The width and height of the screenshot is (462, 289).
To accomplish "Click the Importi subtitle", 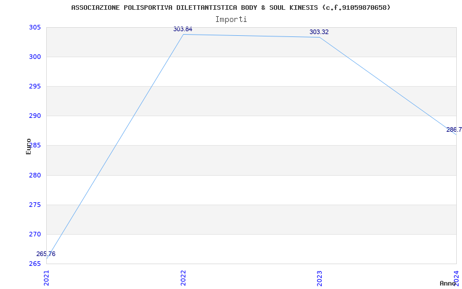I will click(x=231, y=20).
